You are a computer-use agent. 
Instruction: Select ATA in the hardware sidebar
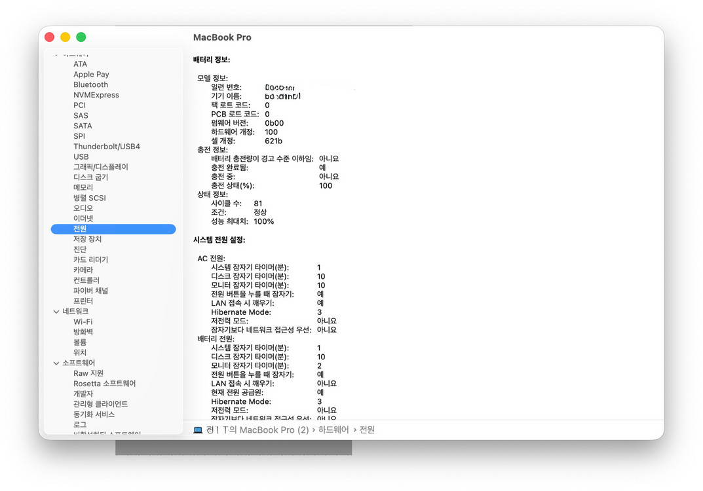click(x=80, y=64)
